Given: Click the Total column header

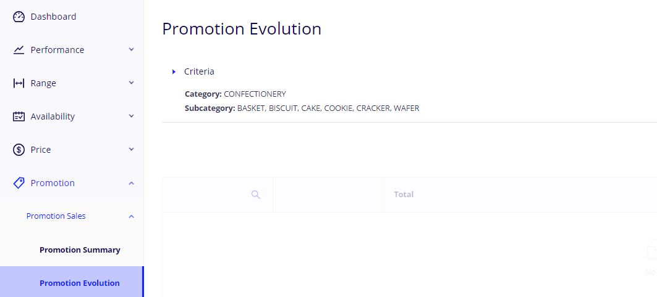Looking at the screenshot, I should 404,195.
